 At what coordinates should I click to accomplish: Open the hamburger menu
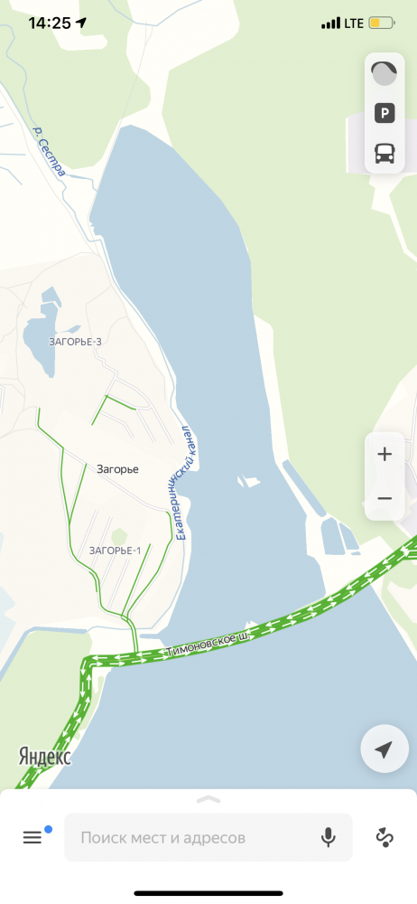(x=32, y=837)
